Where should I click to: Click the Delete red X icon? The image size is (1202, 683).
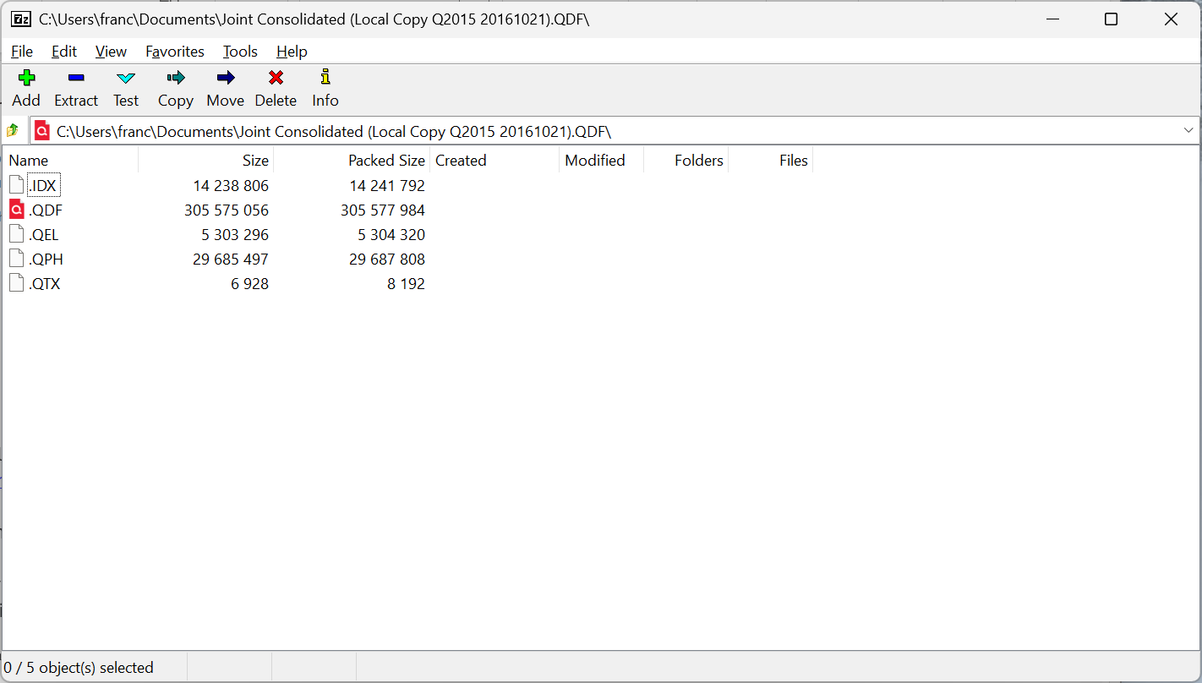276,78
